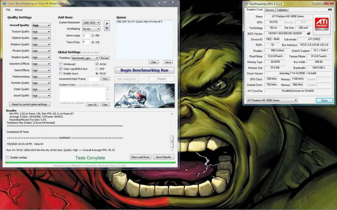337x210 pixels.
Task: Click the Overall Average FPS: 45.15 result line
Action: click(x=61, y=150)
